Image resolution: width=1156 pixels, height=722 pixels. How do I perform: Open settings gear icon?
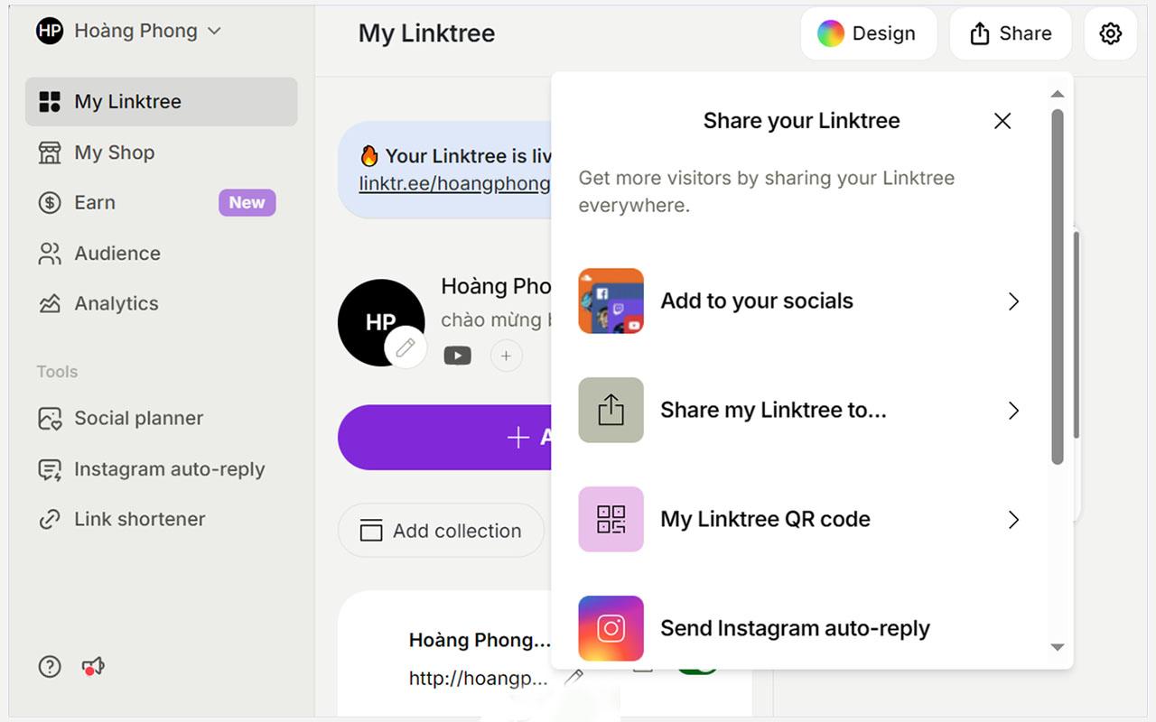point(1111,33)
